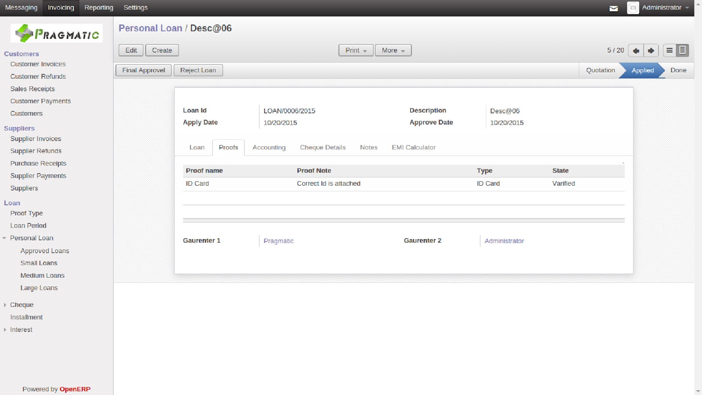Click the 'Varified' state cell
Image resolution: width=702 pixels, height=395 pixels.
(x=563, y=183)
